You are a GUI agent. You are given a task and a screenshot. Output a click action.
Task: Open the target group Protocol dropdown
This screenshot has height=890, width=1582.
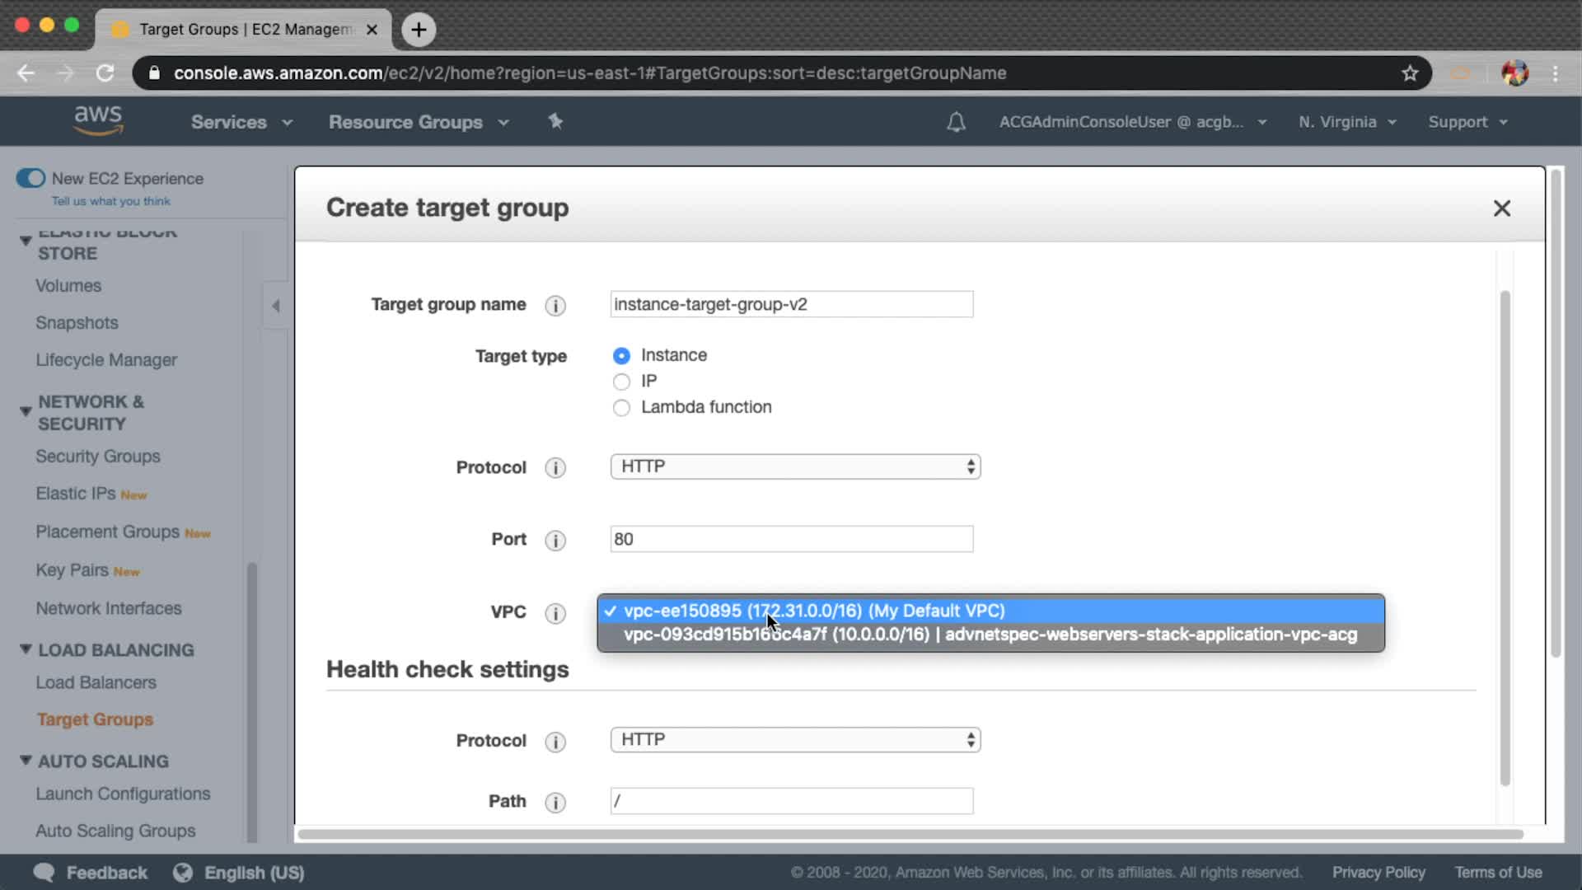(795, 466)
